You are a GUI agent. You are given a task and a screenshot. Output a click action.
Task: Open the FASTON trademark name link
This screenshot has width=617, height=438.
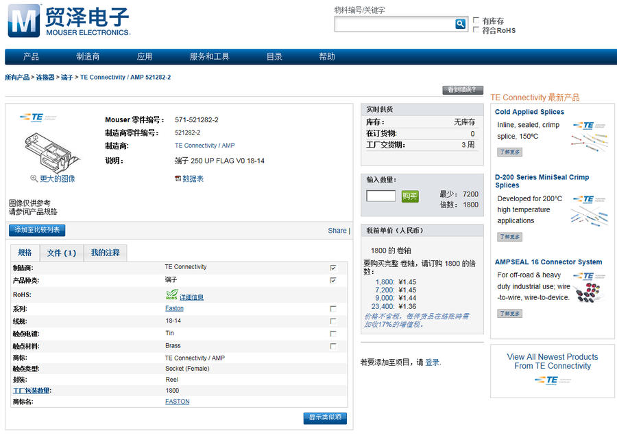click(x=177, y=402)
